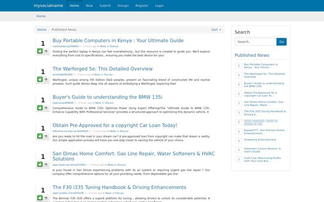
Task: Downvote the BMW 135i buyer's guide post
Action: click(46, 108)
